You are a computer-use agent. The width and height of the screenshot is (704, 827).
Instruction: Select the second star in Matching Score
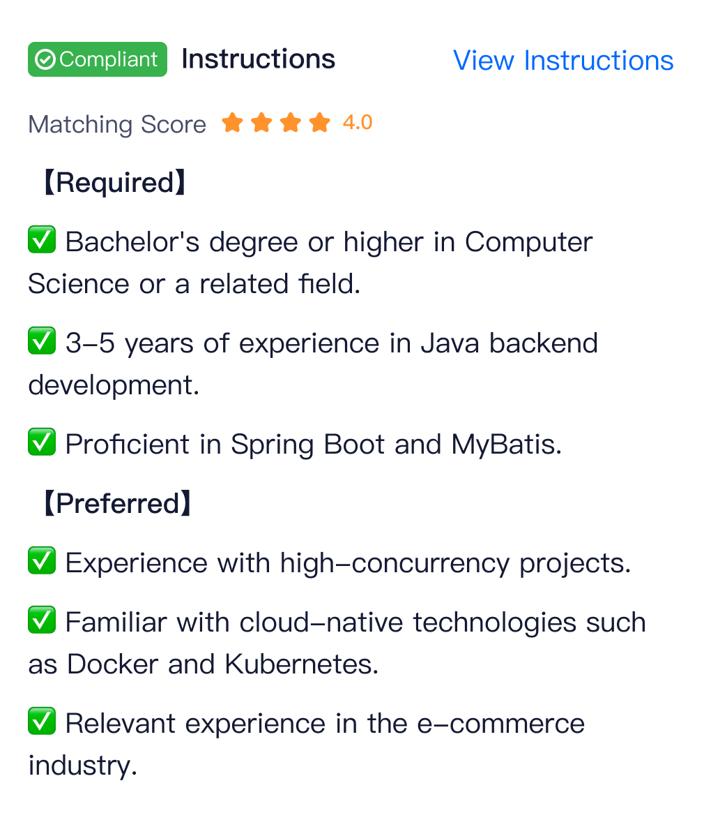point(261,123)
